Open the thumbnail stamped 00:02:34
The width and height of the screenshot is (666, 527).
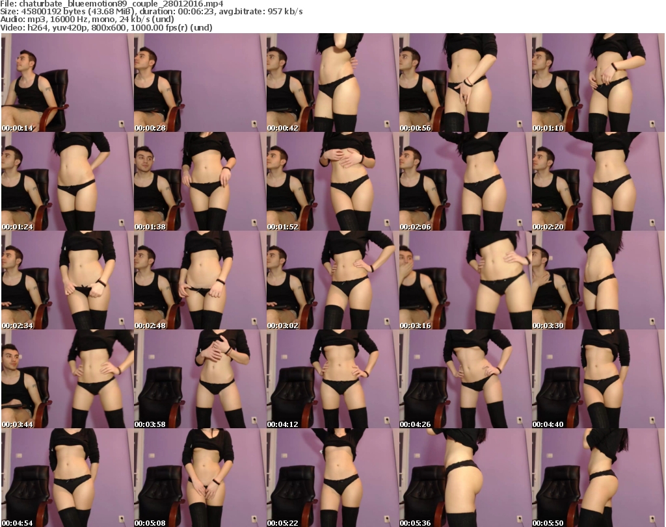[67, 280]
